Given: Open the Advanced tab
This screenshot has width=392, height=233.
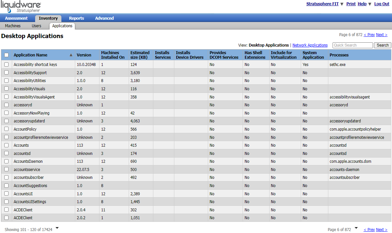Looking at the screenshot, I should [x=104, y=18].
